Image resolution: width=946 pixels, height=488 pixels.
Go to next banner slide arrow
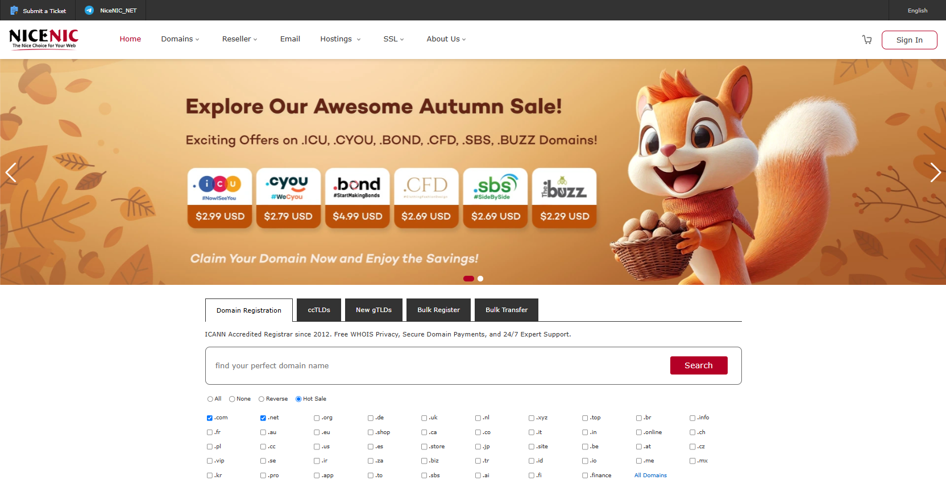(935, 173)
